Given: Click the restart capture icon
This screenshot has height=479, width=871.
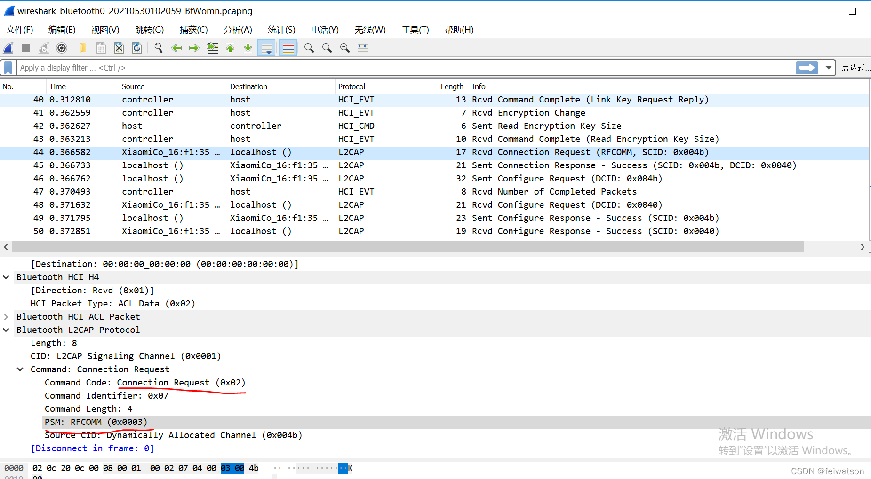Looking at the screenshot, I should click(44, 48).
